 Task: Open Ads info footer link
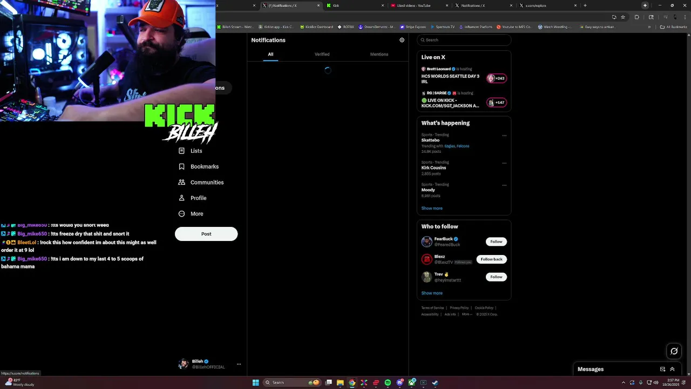[x=450, y=314]
